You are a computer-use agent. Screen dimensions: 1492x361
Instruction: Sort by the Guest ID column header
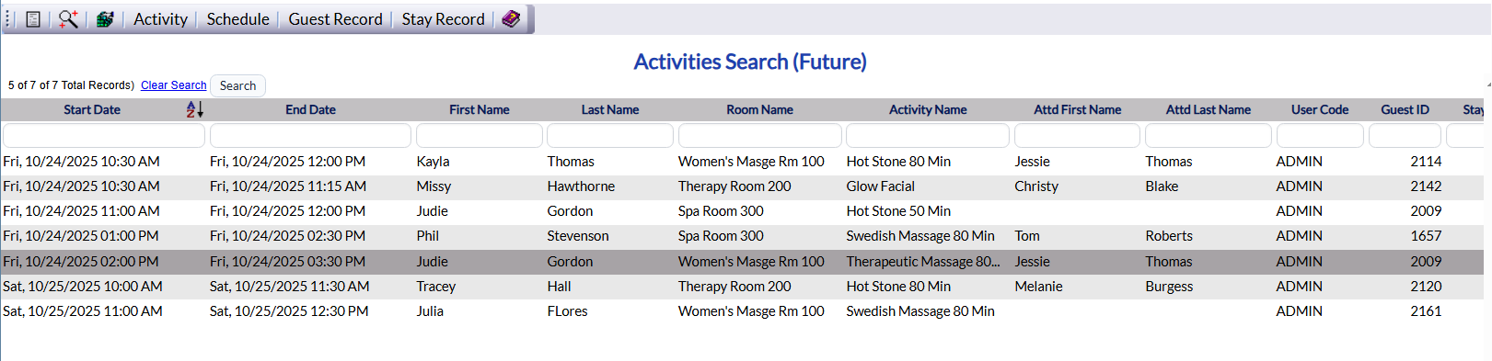tap(1405, 109)
